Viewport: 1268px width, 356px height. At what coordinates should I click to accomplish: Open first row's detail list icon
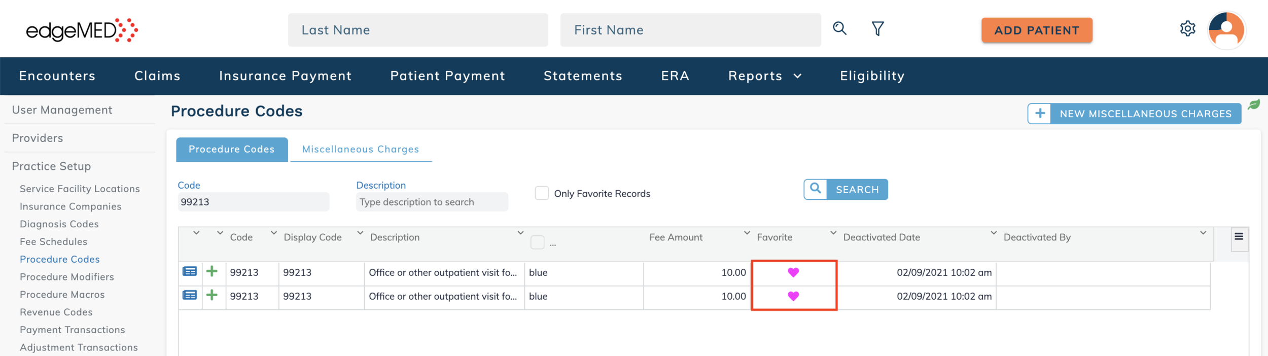point(190,272)
